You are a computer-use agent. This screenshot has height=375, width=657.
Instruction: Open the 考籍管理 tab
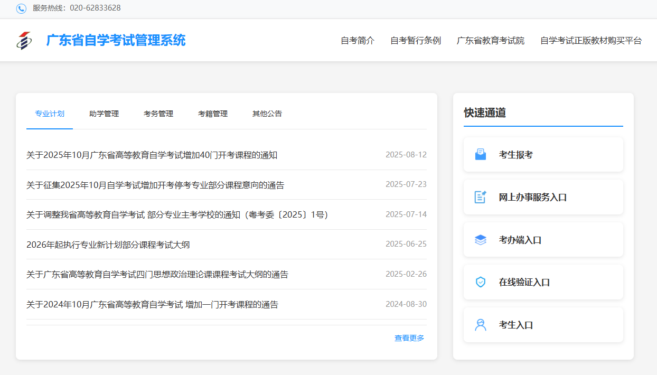tap(213, 114)
